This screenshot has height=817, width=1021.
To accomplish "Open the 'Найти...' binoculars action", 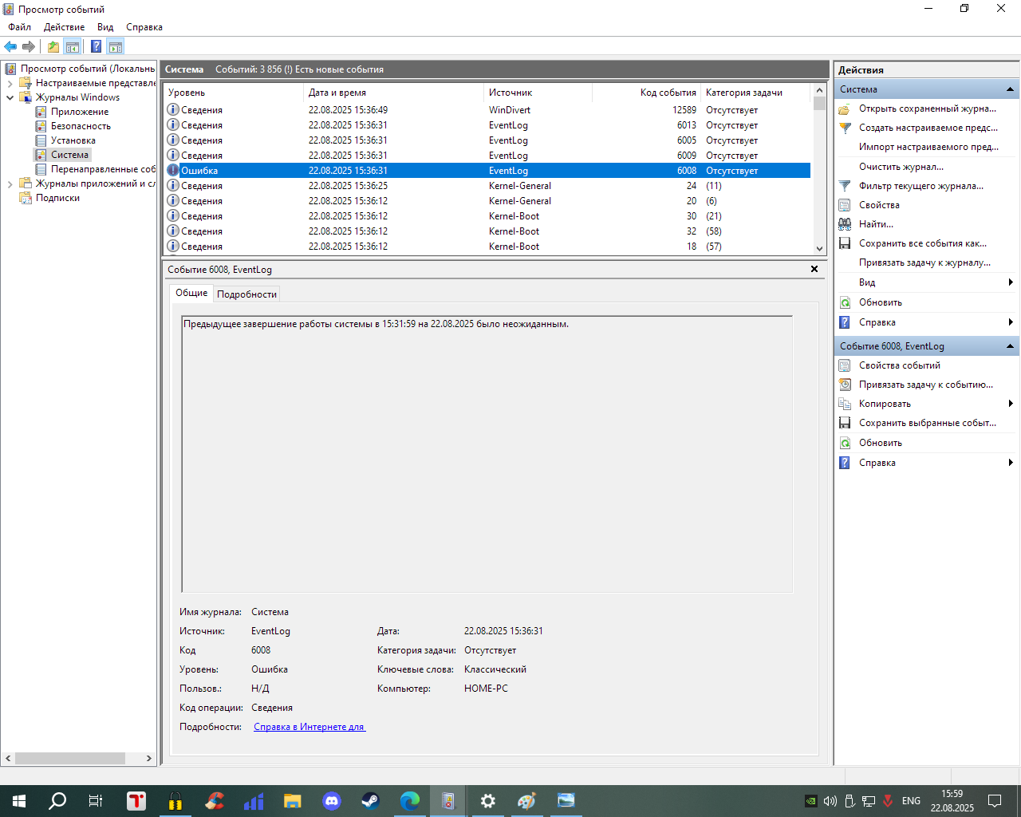I will click(876, 224).
